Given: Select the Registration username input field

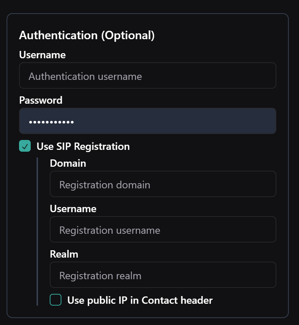Looking at the screenshot, I should click(163, 230).
